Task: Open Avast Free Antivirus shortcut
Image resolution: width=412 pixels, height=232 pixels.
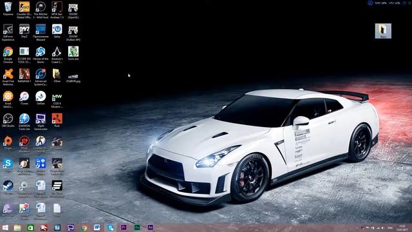Action: click(8, 77)
